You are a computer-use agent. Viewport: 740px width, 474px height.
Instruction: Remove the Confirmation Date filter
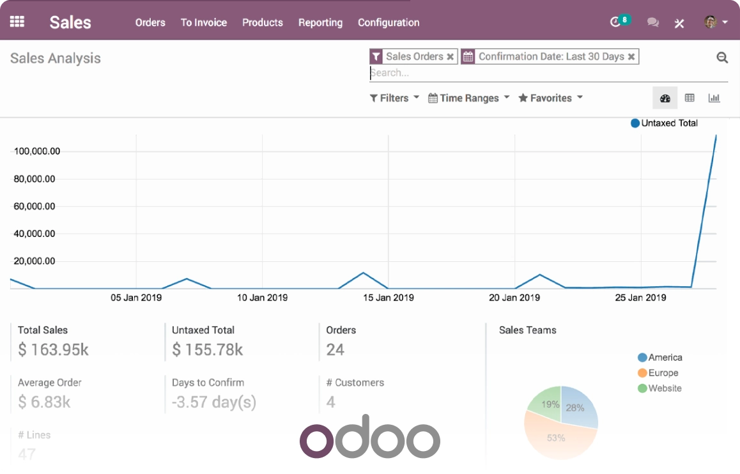(631, 57)
